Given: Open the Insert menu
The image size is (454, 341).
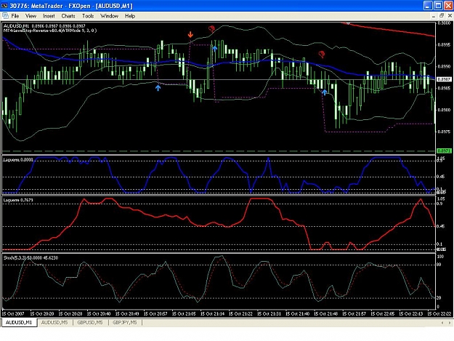Looking at the screenshot, I should (49, 16).
